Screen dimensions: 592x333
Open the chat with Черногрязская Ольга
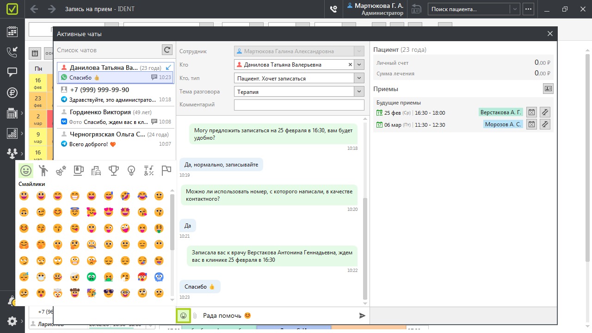115,139
